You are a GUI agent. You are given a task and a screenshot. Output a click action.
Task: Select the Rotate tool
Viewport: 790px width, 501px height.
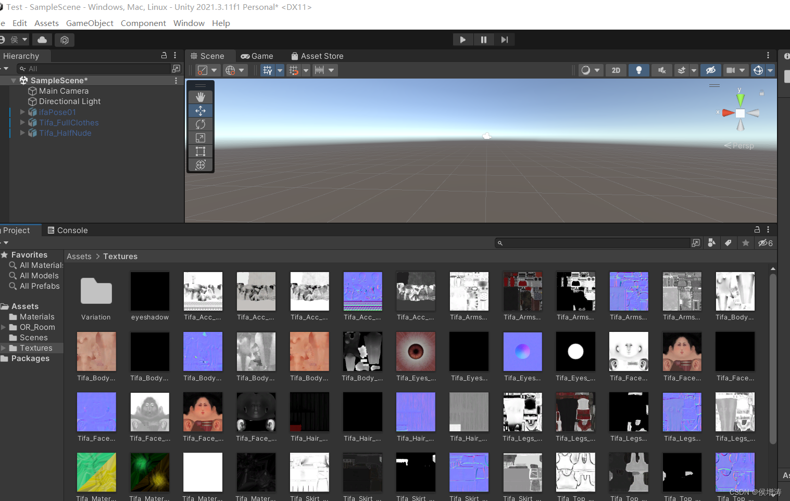click(x=200, y=124)
